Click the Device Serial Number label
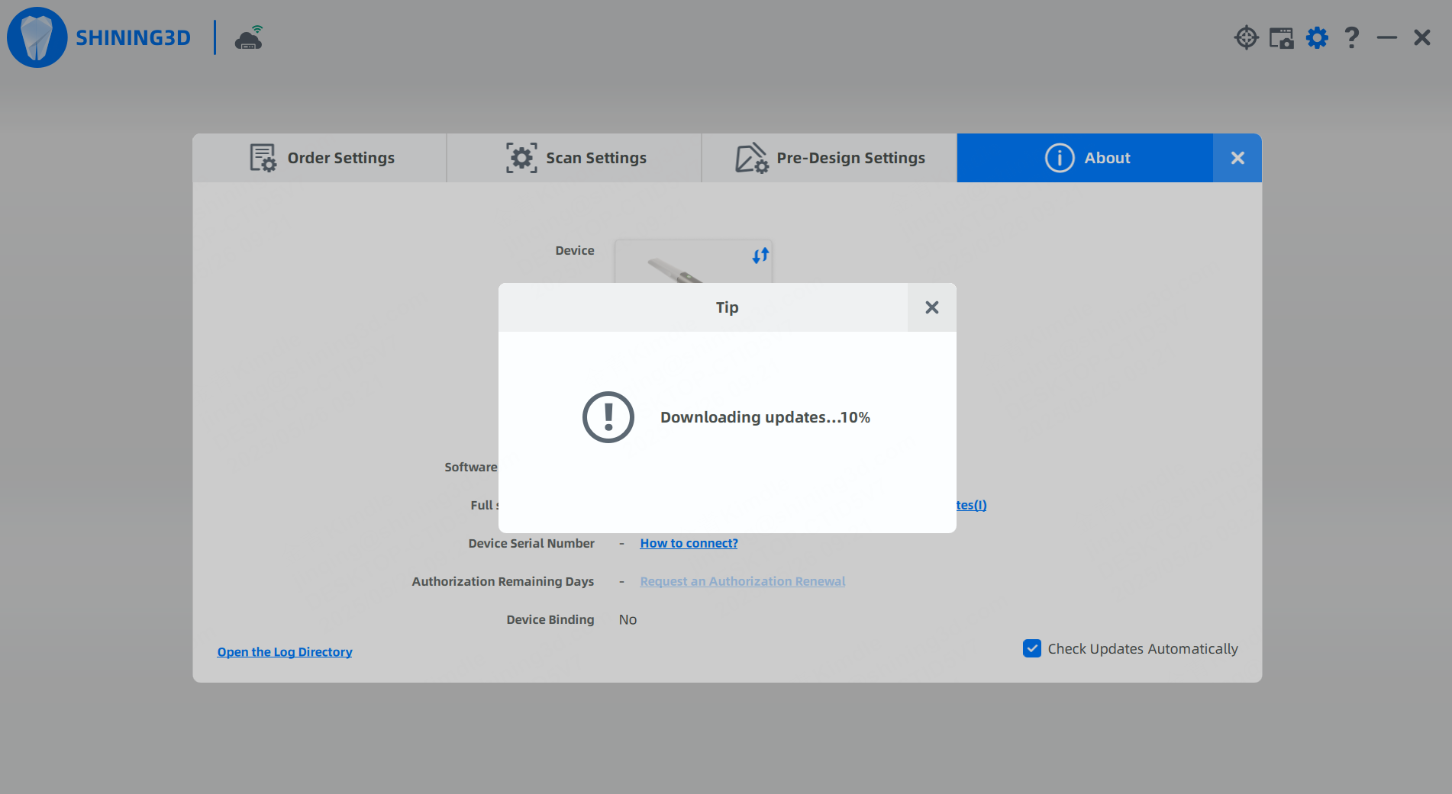Screen dimensions: 1452x794 click(x=531, y=543)
